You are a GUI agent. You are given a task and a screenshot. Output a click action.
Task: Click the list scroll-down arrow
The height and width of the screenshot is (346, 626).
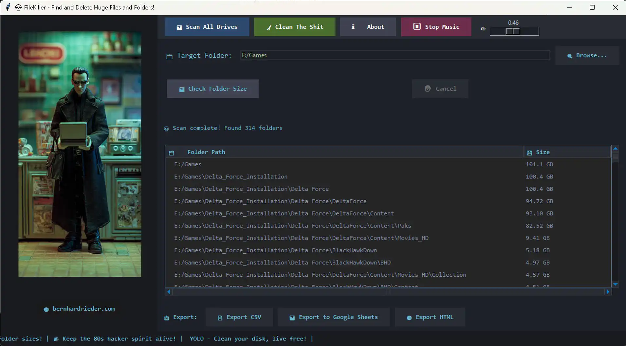coord(615,284)
